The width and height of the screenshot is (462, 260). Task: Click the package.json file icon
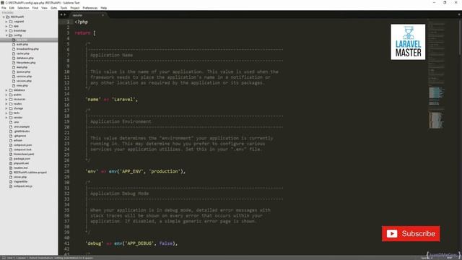coord(11,159)
